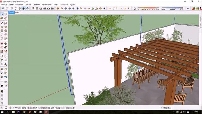Image resolution: width=202 pixels, height=114 pixels.
Task: Enable Shaded With Textures style
Action: coord(23,9)
